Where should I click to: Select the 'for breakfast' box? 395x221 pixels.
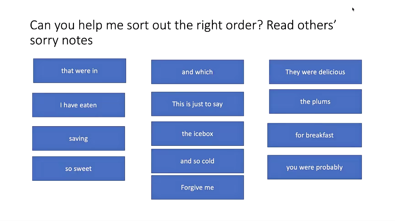(315, 135)
